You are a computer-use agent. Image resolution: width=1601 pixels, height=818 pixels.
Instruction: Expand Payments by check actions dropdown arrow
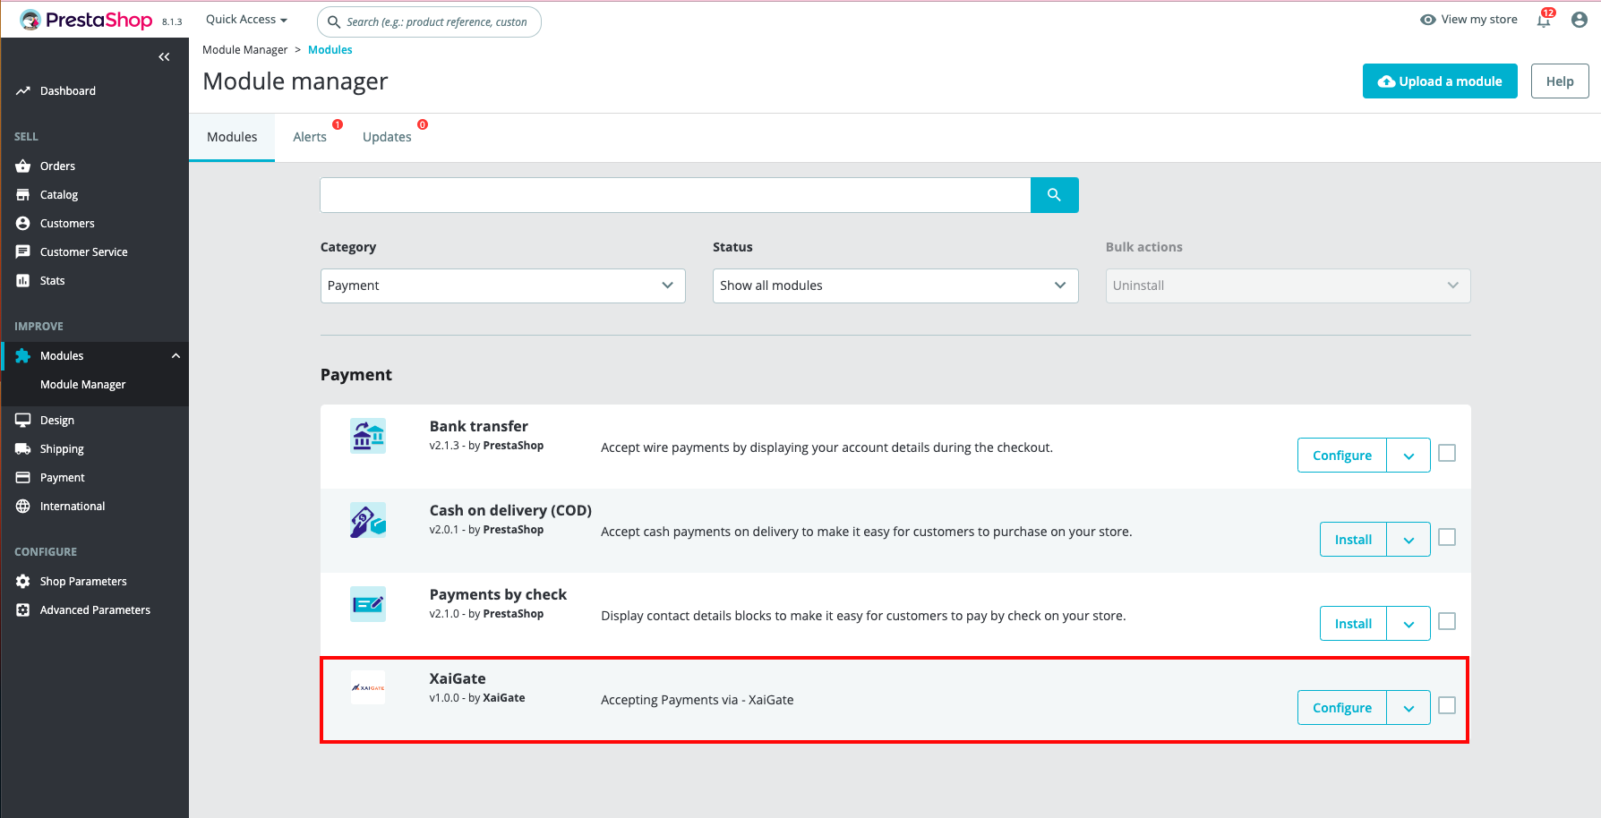click(1408, 624)
